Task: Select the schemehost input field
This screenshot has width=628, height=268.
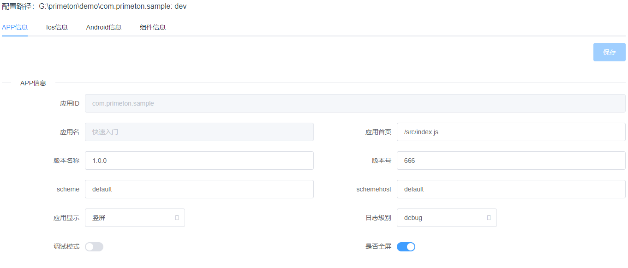Action: (x=511, y=189)
